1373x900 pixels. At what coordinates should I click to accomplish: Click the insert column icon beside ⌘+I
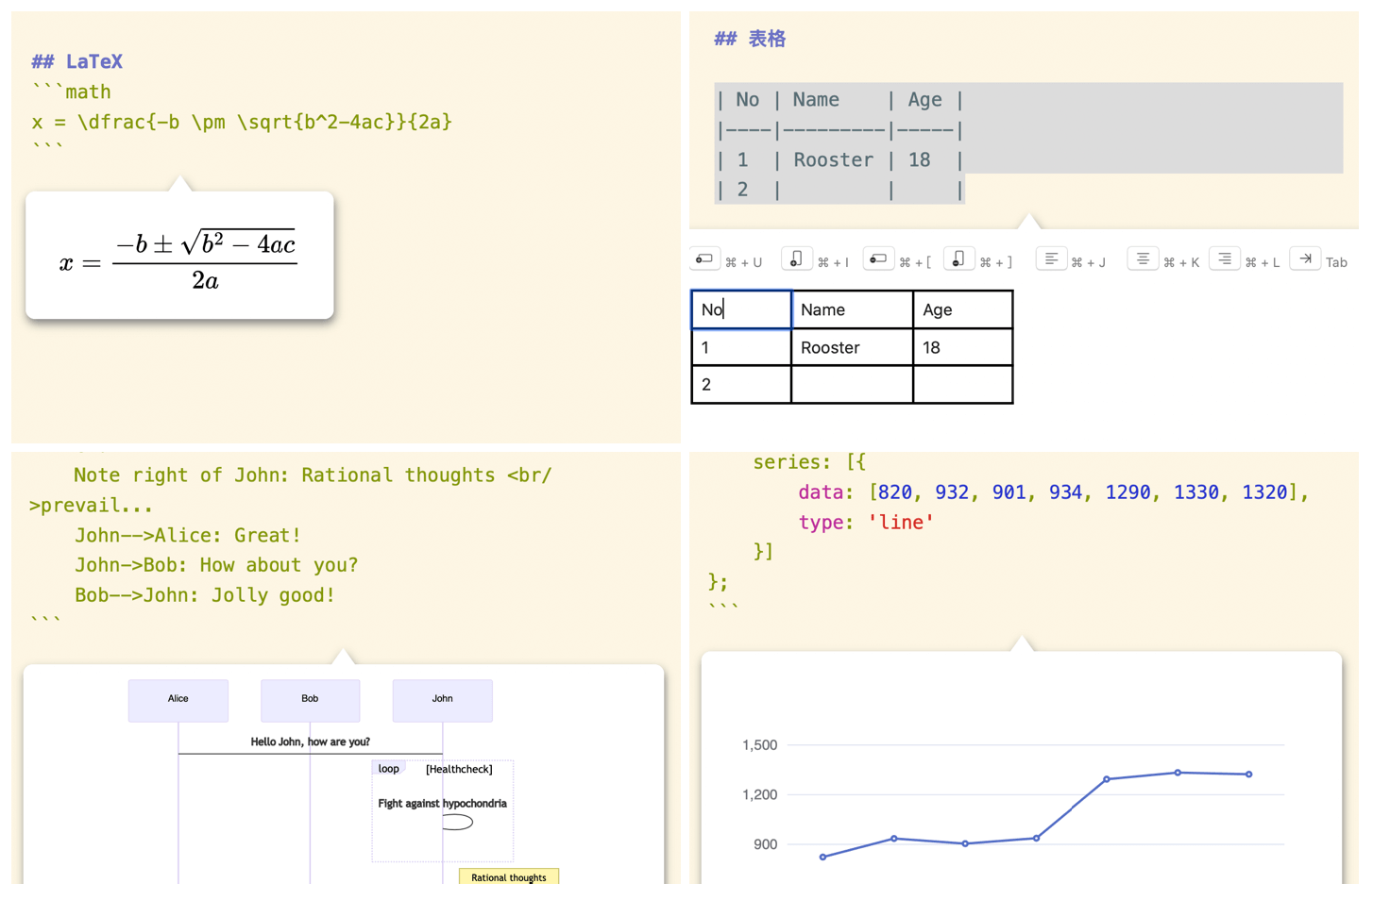tap(797, 259)
